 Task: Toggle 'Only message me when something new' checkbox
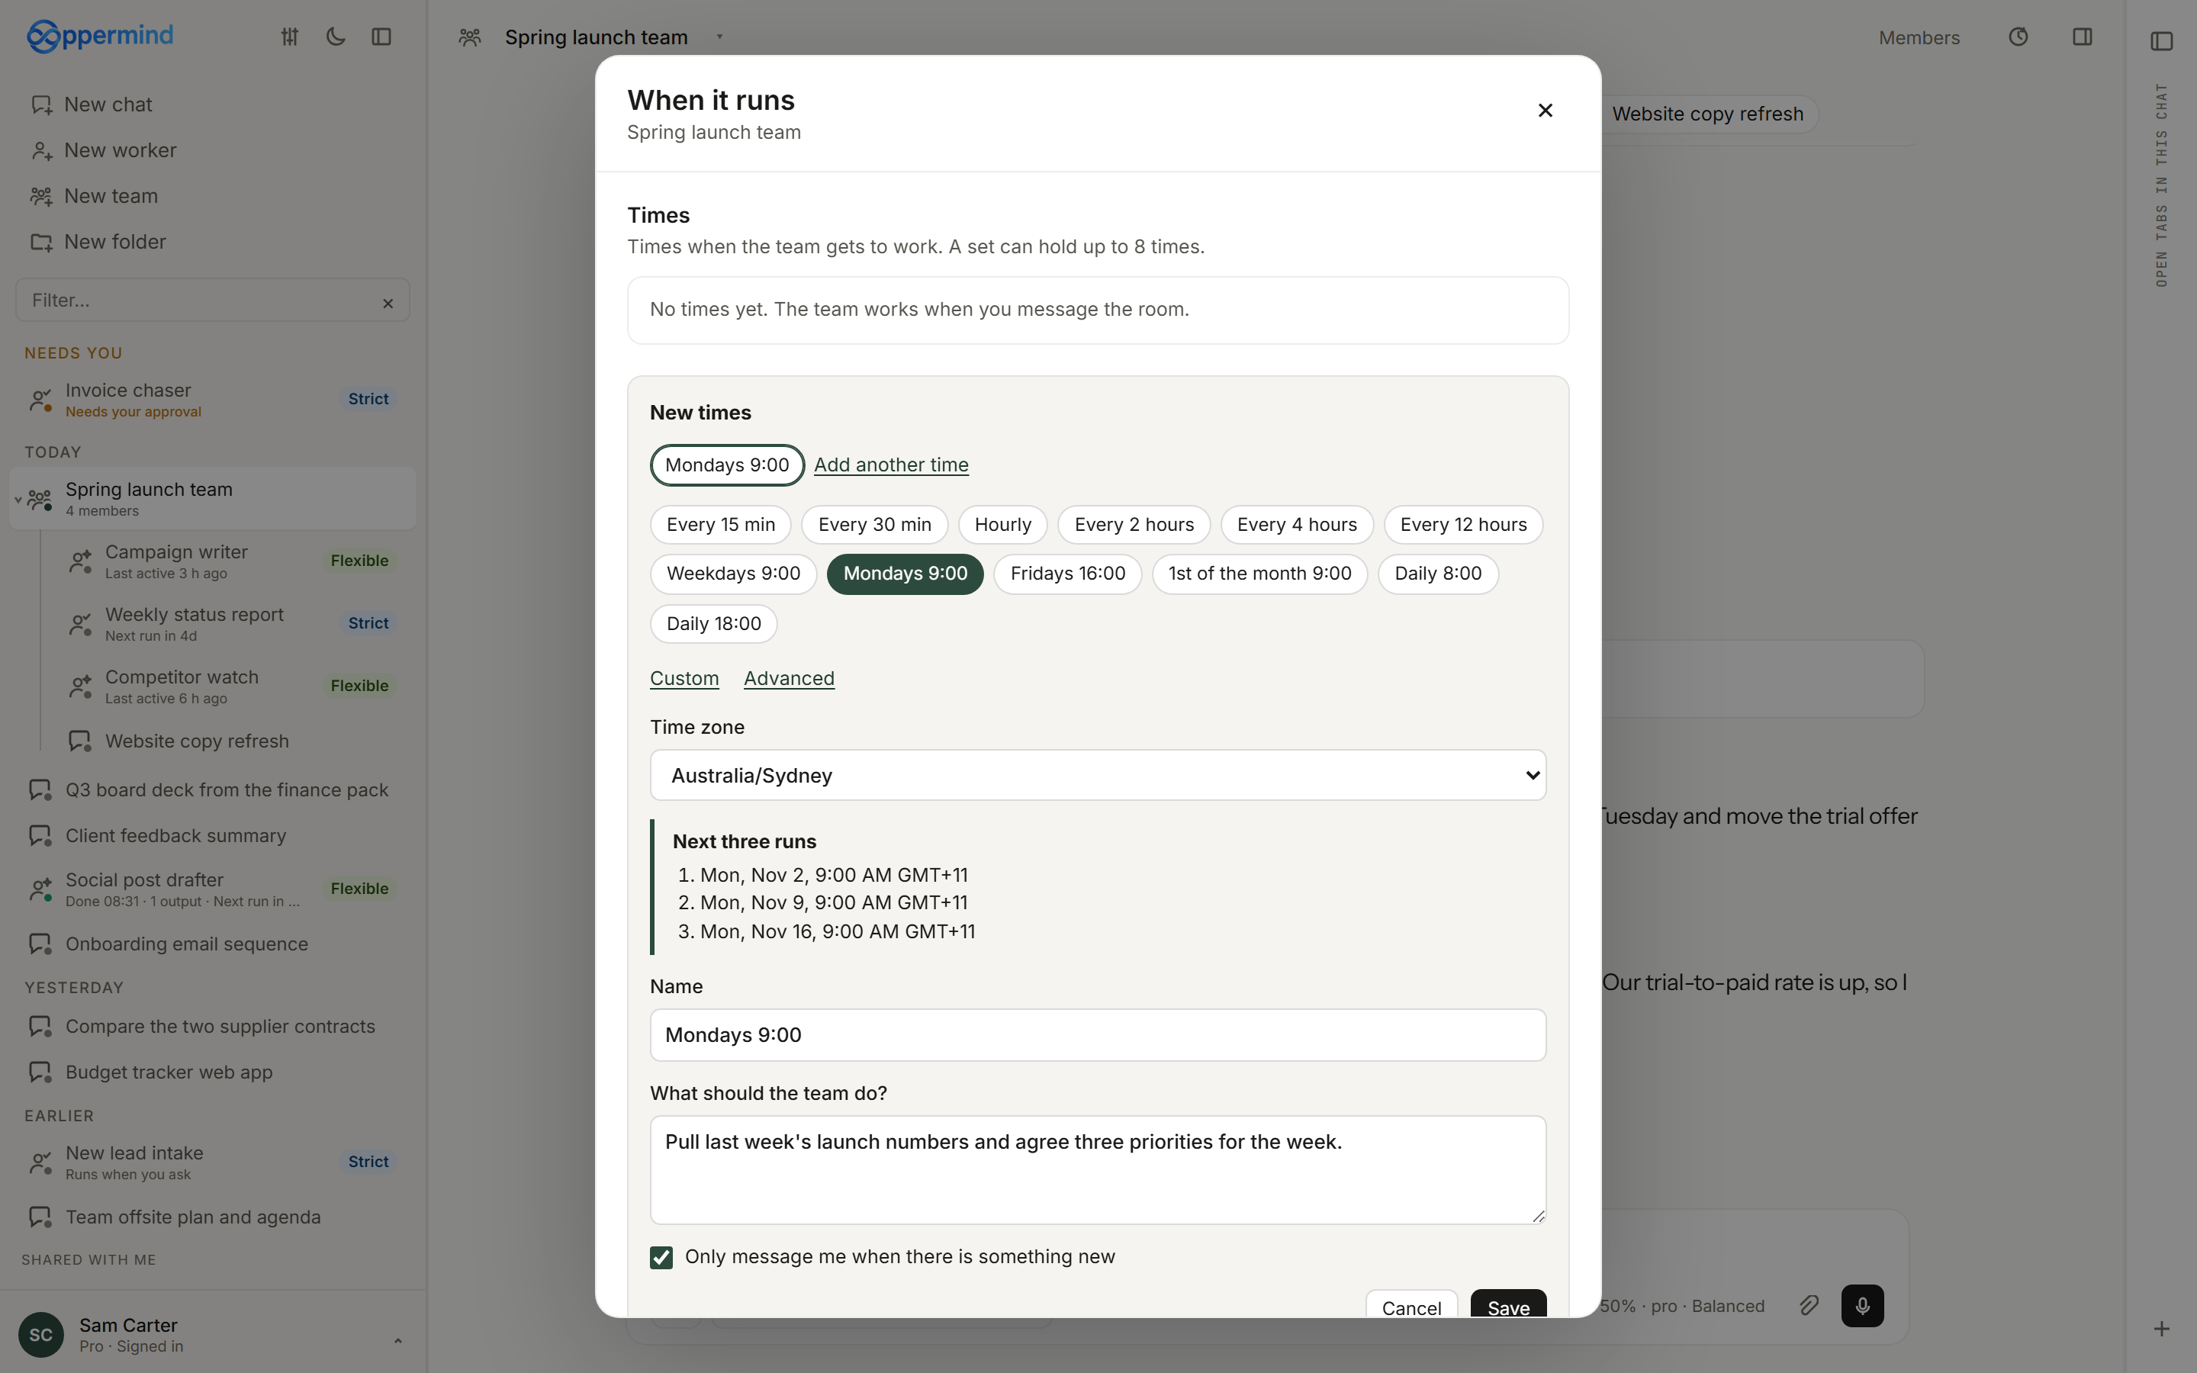coord(661,1257)
